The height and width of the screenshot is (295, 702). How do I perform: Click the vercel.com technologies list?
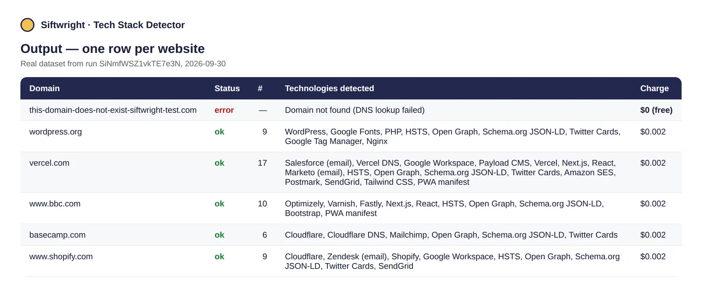pyautogui.click(x=450, y=172)
